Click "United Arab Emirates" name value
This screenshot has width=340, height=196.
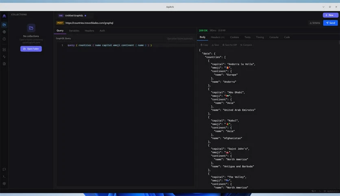click(x=239, y=110)
